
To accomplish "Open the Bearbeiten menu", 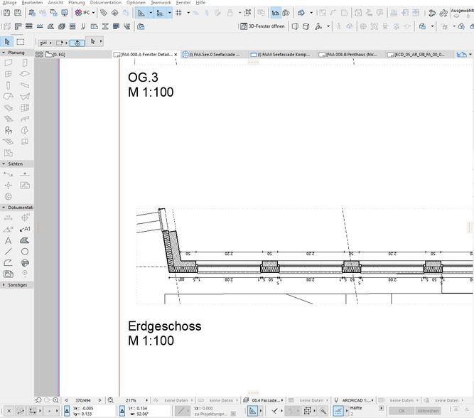I will (32, 3).
